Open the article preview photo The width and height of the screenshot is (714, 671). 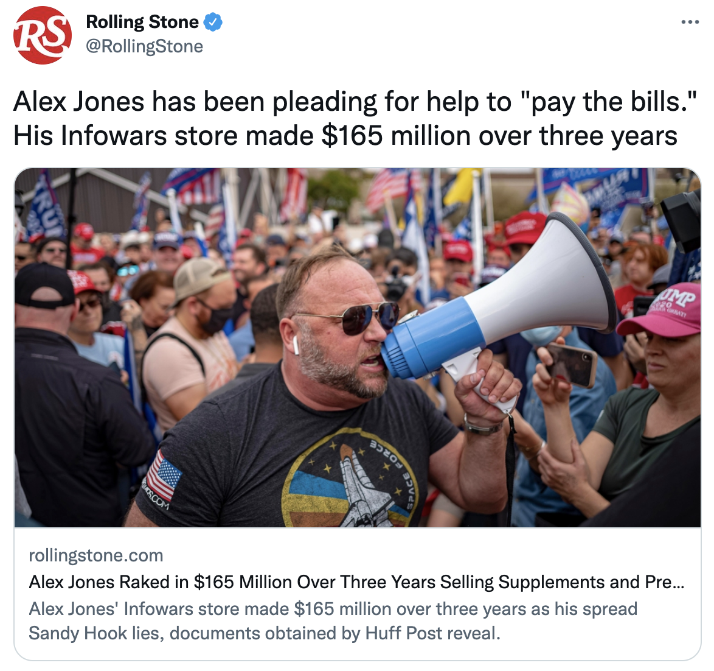tap(358, 348)
